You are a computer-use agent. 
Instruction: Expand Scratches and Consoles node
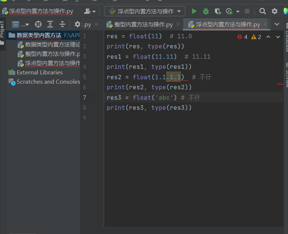click(44, 81)
